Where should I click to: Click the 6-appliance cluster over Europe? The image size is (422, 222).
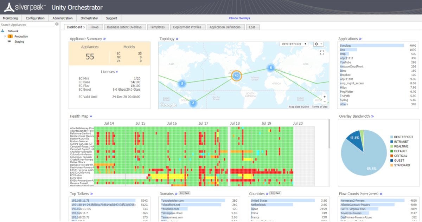tap(270, 68)
